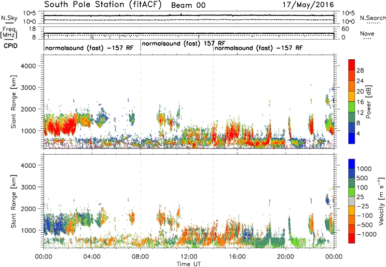
Task: Click the -25 label on Velocity colorbar
Action: pyautogui.click(x=362, y=206)
